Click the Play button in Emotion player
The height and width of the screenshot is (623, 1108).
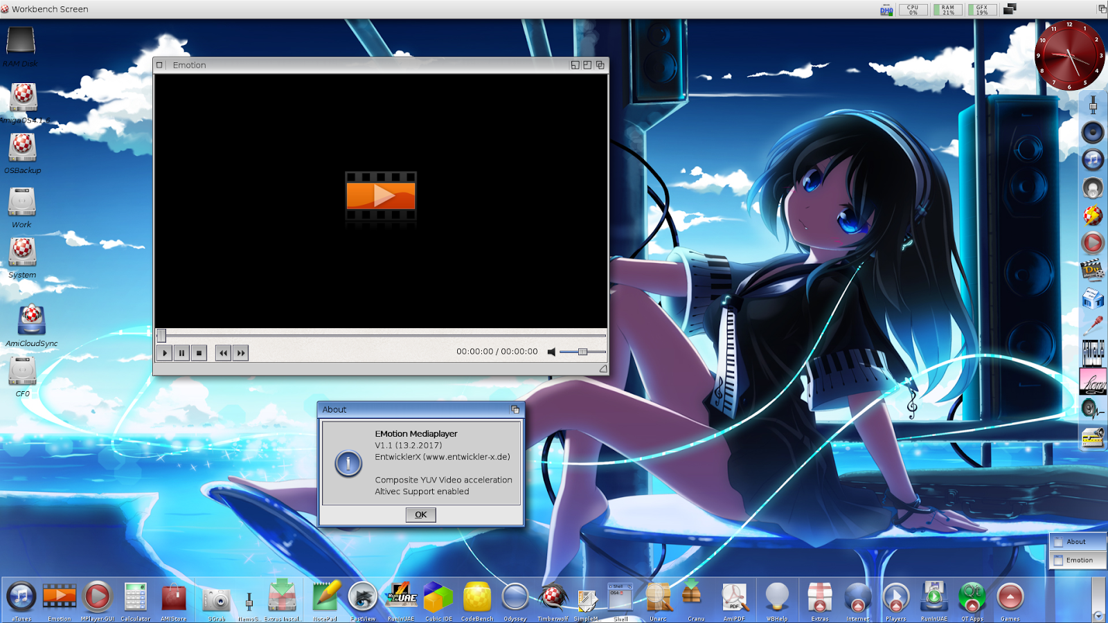click(165, 353)
